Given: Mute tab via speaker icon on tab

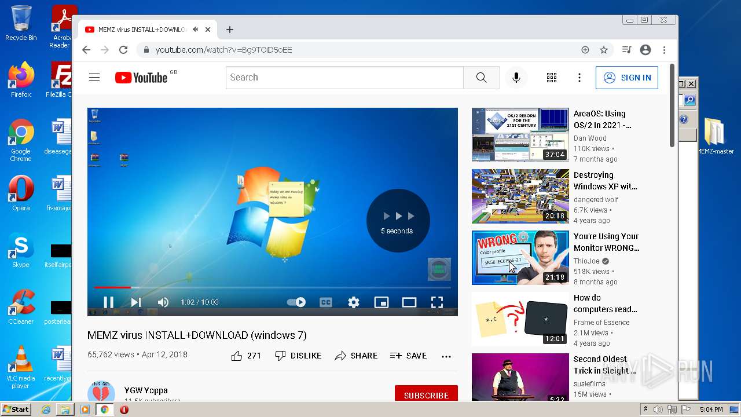Looking at the screenshot, I should (x=196, y=29).
